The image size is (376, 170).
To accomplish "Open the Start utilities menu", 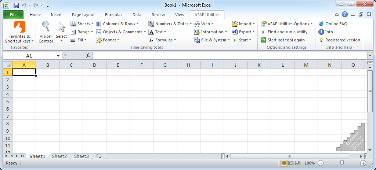I will click(x=242, y=40).
